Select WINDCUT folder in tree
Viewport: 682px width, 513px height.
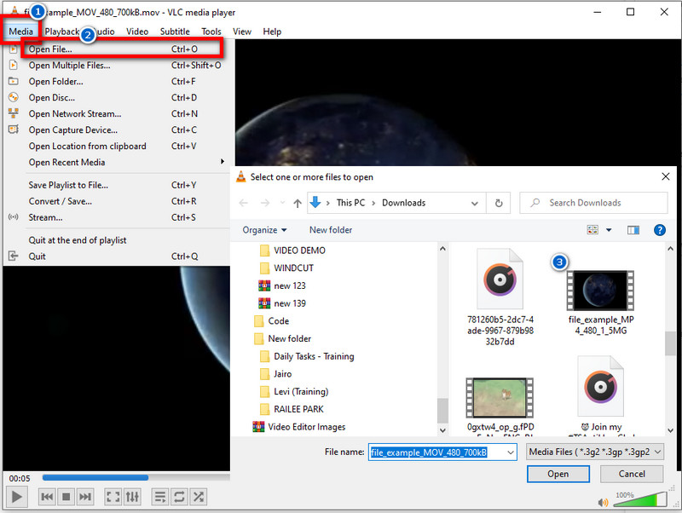tap(287, 268)
